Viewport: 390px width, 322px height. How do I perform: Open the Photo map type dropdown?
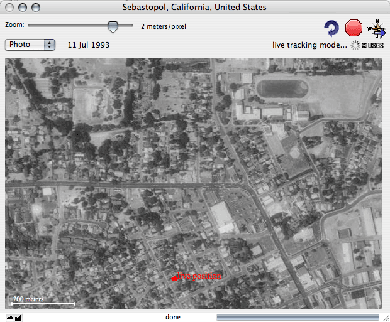30,45
